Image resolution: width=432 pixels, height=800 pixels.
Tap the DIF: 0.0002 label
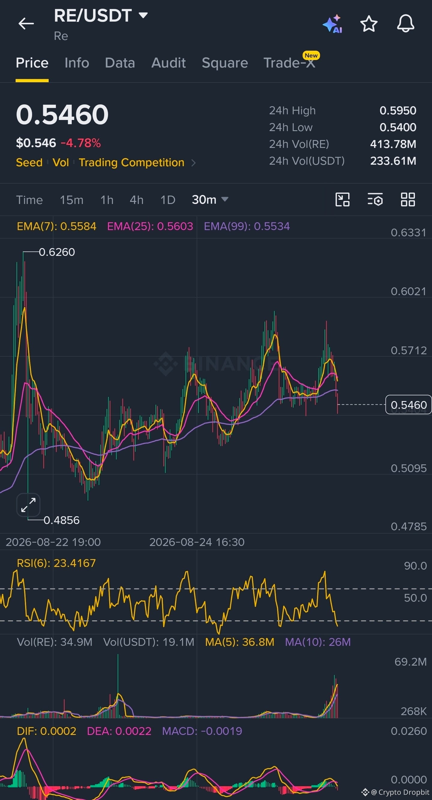tap(46, 731)
